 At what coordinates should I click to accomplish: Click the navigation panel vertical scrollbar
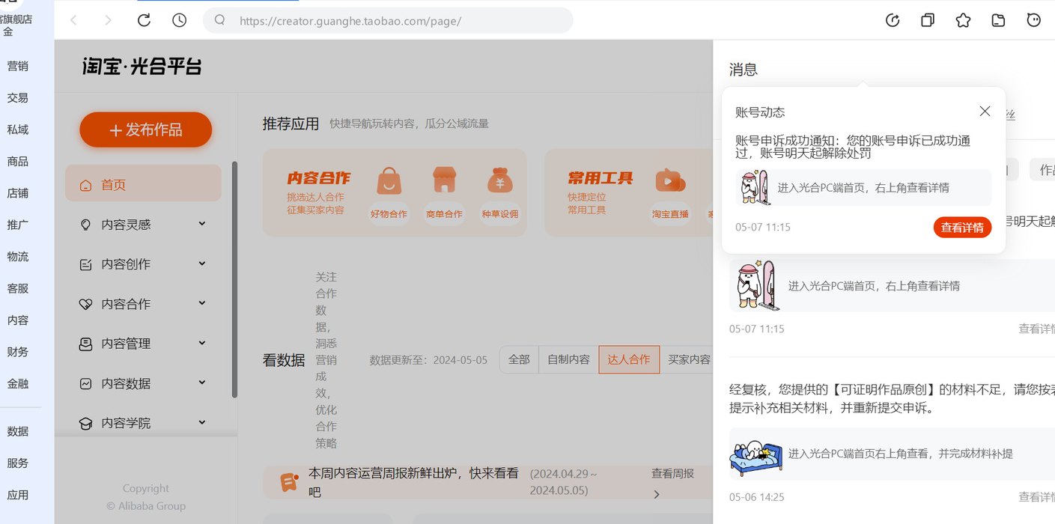point(234,278)
